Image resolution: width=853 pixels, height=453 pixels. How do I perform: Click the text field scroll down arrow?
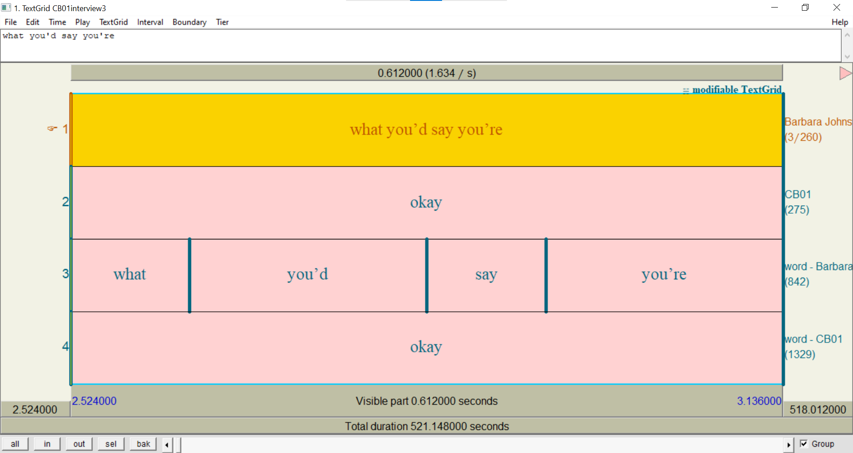click(x=847, y=56)
